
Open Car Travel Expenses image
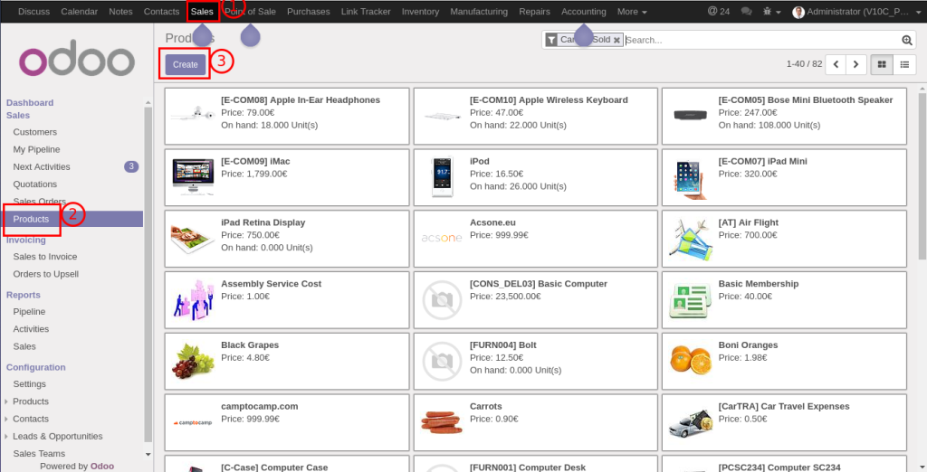(x=691, y=424)
